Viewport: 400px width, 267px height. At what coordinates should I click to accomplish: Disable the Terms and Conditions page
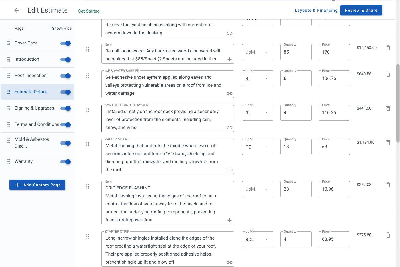[65, 125]
